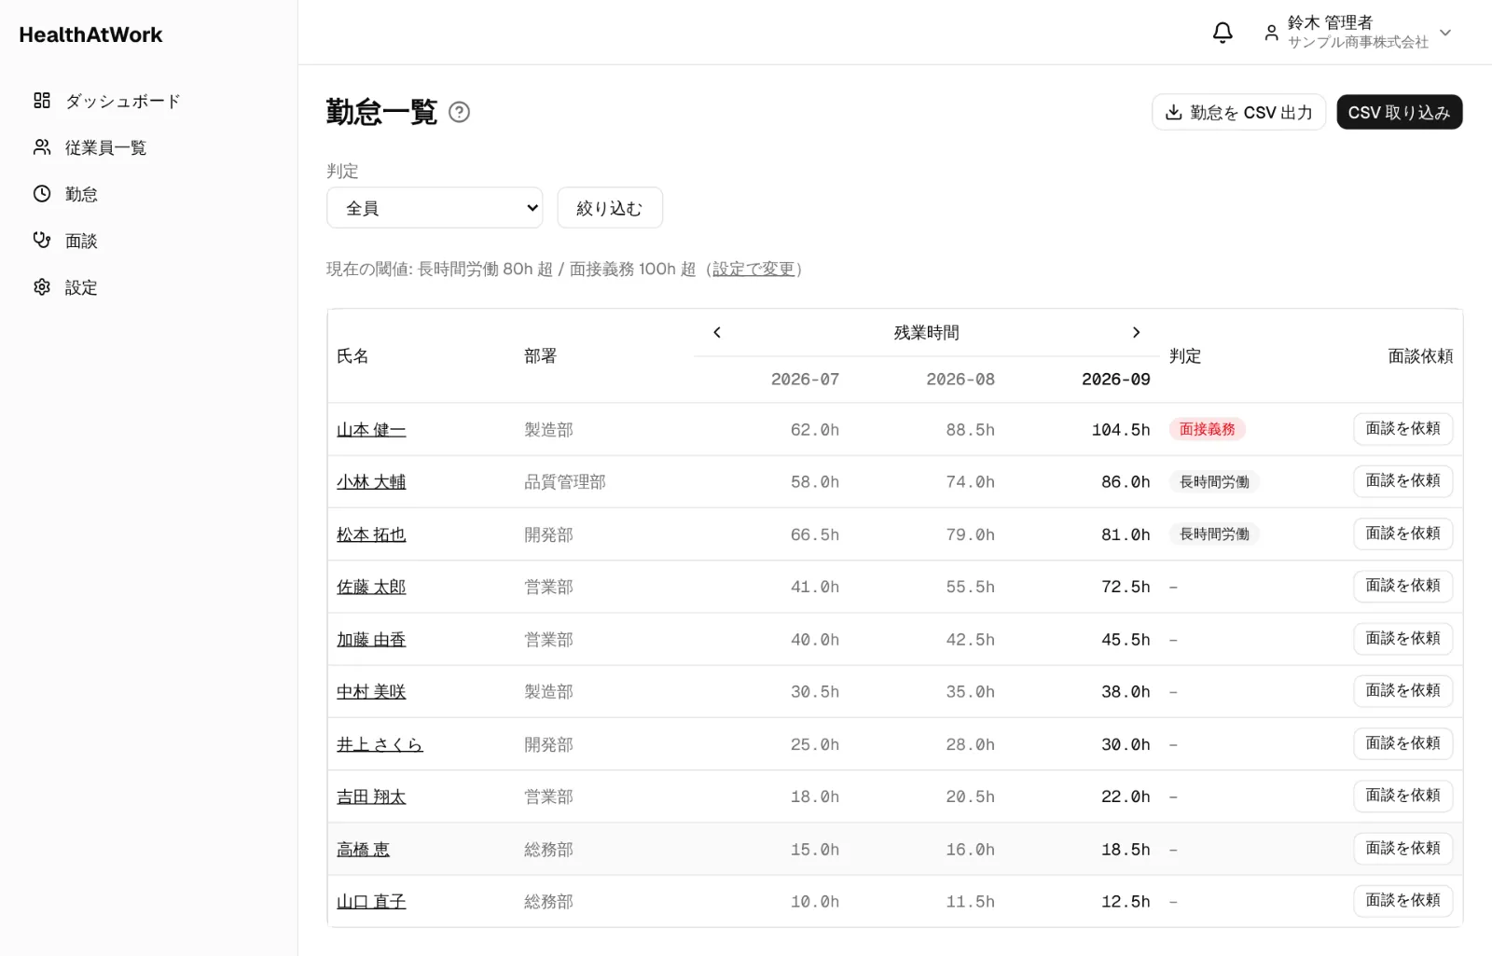Viewport: 1492px width, 956px height.
Task: Open employee link 山本 健一
Action: point(371,430)
